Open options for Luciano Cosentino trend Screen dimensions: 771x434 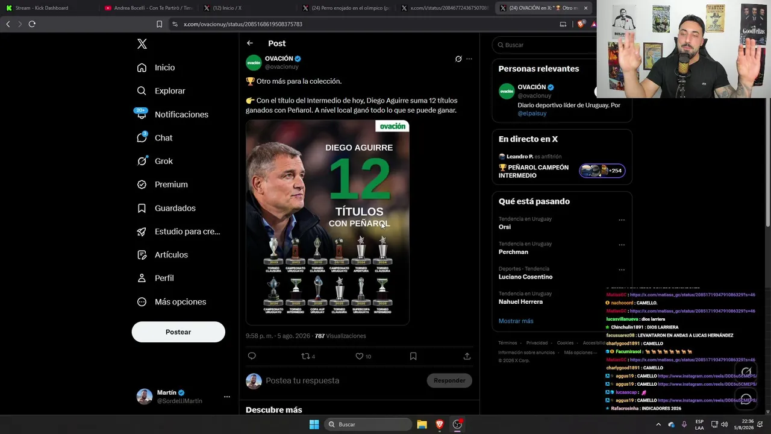(x=622, y=270)
